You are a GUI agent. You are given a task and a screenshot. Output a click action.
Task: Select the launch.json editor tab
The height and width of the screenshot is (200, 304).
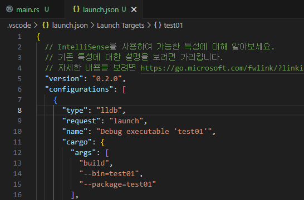click(104, 9)
